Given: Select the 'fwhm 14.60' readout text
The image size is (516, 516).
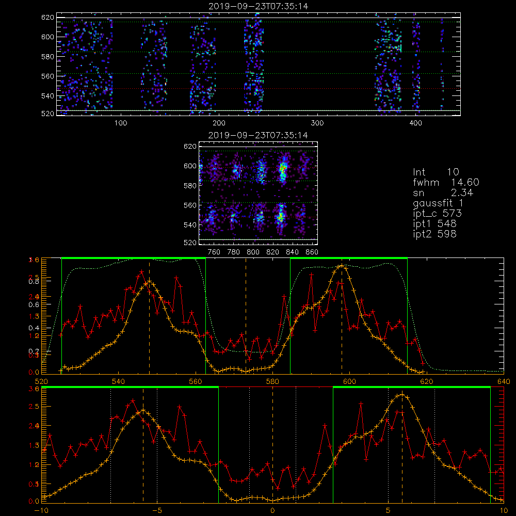Looking at the screenshot, I should 446,182.
